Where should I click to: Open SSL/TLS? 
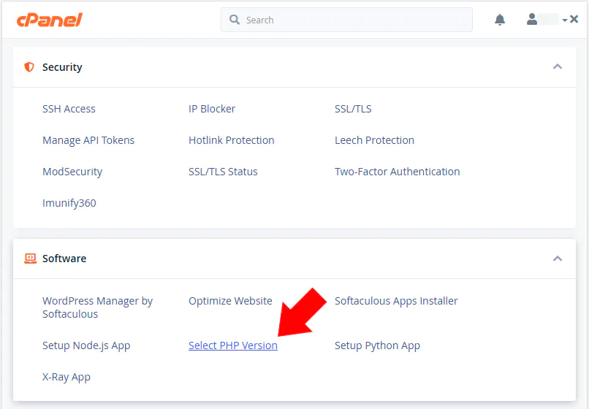click(353, 109)
